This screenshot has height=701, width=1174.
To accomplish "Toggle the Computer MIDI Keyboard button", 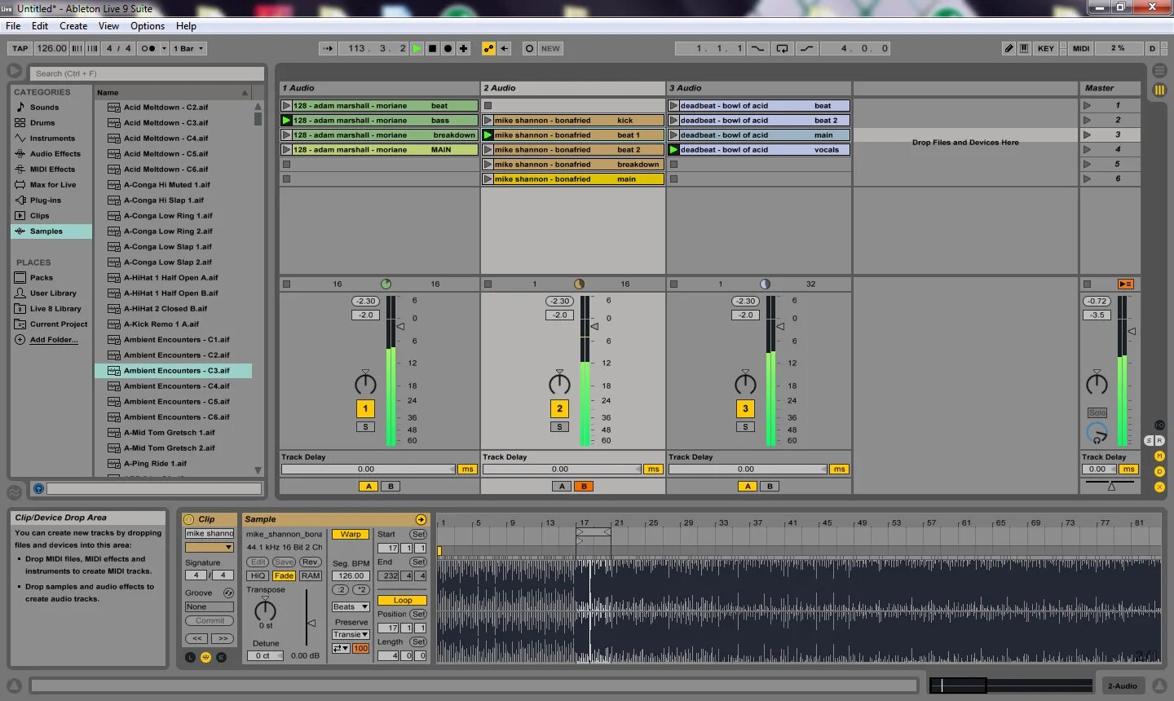I will coord(1024,48).
